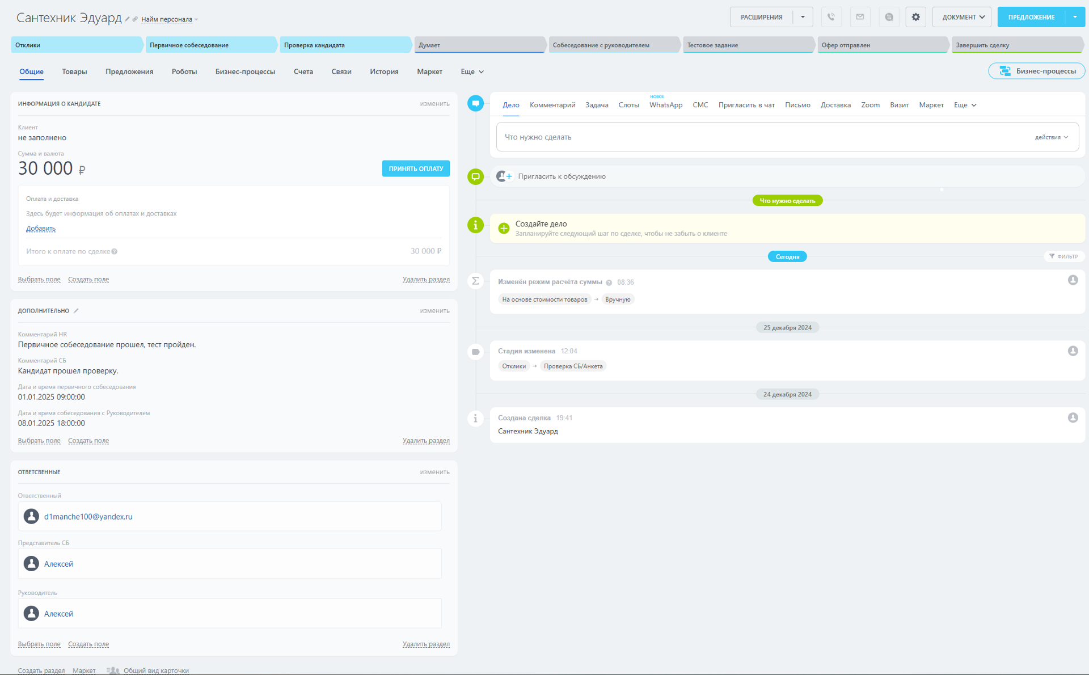1089x675 pixels.
Task: Open settings gear icon in header
Action: (x=915, y=17)
